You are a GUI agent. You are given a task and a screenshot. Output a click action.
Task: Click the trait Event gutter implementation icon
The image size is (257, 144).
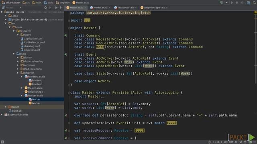[66, 54]
